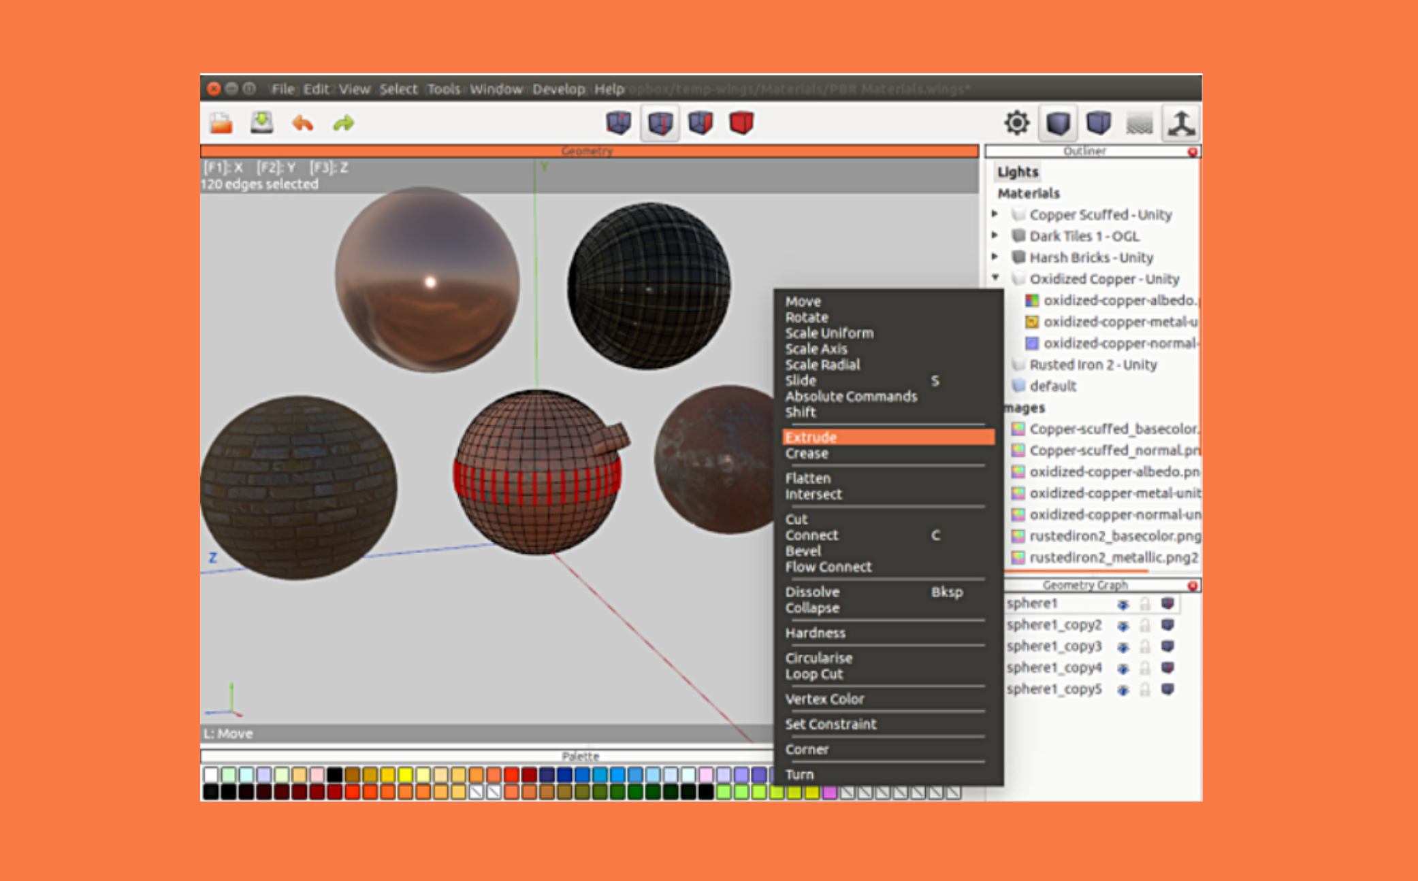Click the green Redo arrow

(344, 123)
